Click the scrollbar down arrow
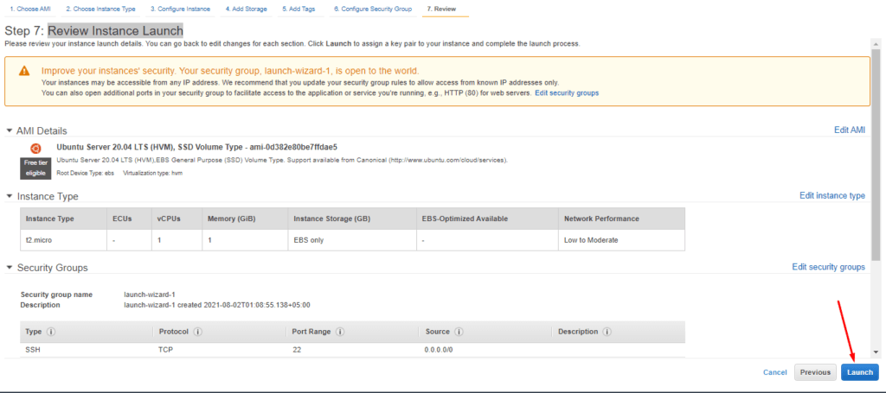Image resolution: width=886 pixels, height=393 pixels. point(876,352)
